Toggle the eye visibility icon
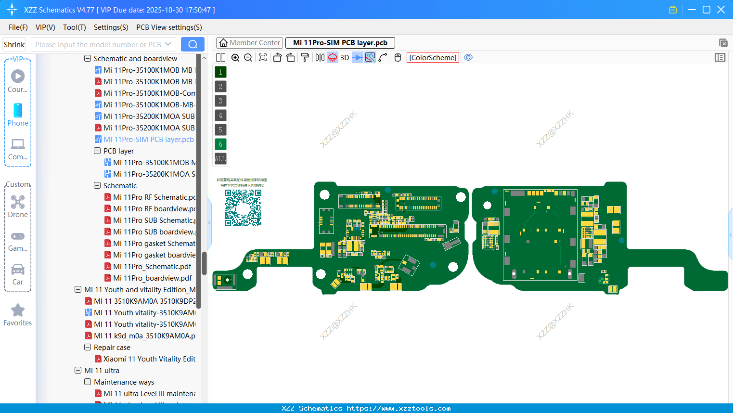Screen dimensions: 733x413 pos(468,57)
